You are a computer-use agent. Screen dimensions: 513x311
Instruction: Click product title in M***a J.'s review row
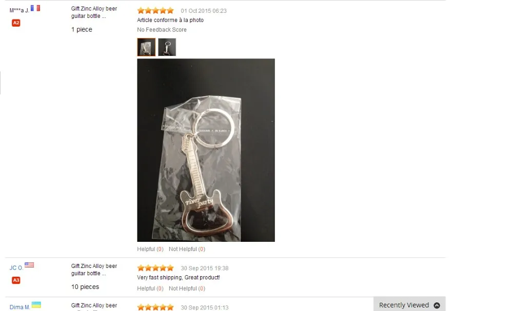[94, 12]
